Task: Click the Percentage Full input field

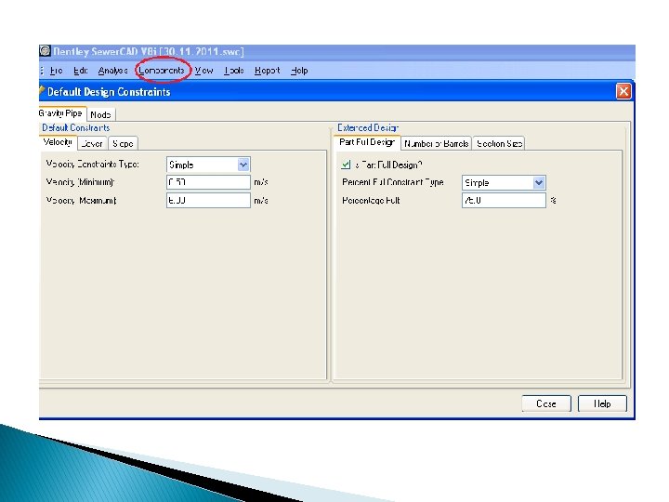Action: (504, 200)
